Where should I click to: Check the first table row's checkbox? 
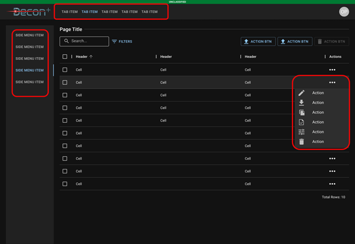click(x=65, y=70)
